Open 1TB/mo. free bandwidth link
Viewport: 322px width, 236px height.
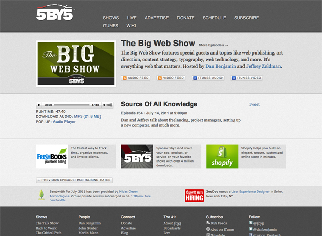[100, 198]
